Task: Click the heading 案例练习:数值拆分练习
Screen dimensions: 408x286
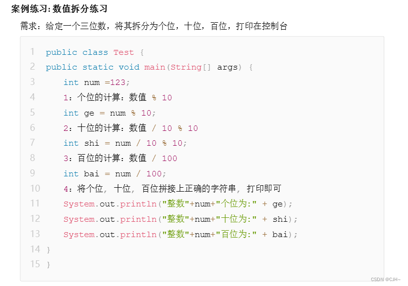Action: (x=59, y=9)
